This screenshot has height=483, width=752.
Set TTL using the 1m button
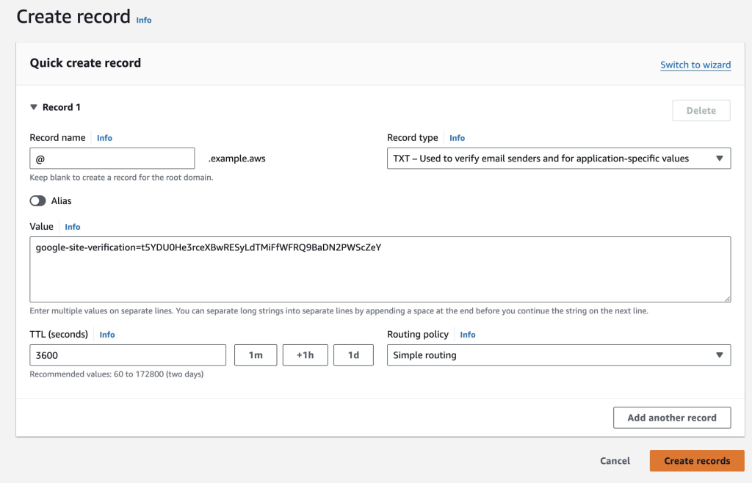click(x=256, y=355)
